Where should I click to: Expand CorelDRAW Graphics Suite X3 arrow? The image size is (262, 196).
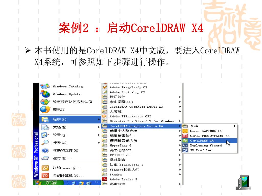tap(180, 106)
